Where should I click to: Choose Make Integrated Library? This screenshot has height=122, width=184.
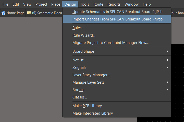point(117,113)
